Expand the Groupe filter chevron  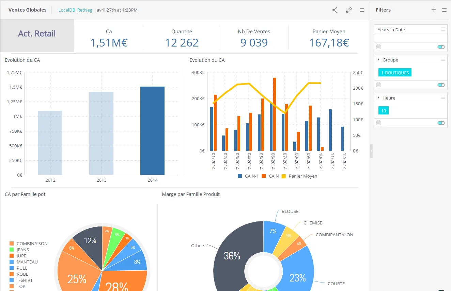[x=378, y=59]
